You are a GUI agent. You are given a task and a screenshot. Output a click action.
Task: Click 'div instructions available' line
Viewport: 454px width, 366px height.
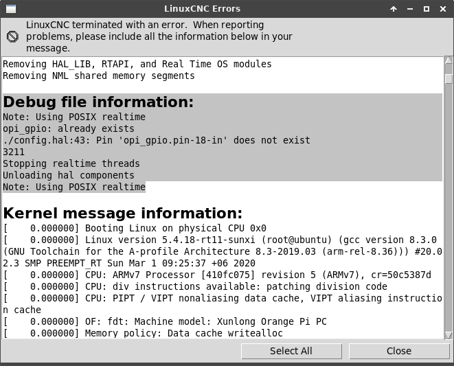[x=195, y=286]
